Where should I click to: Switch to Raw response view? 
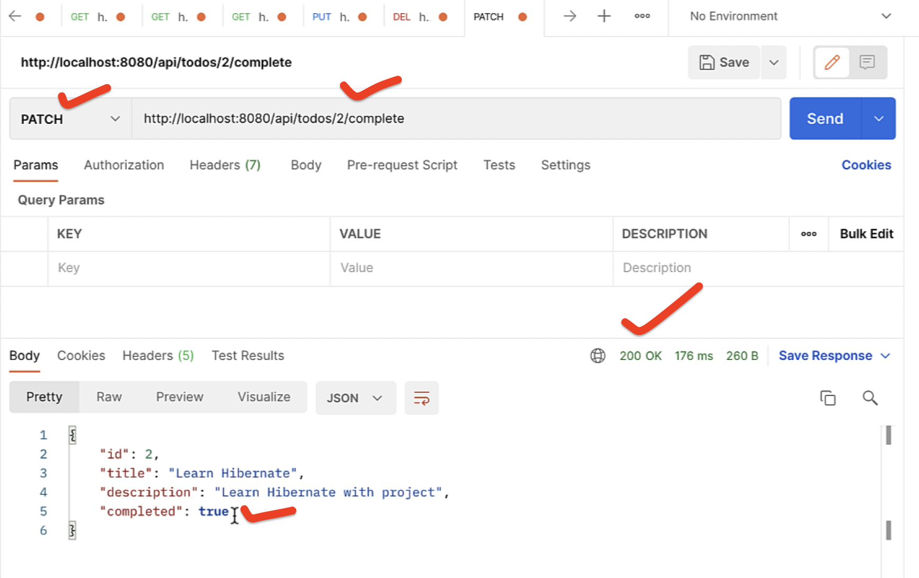pyautogui.click(x=109, y=396)
